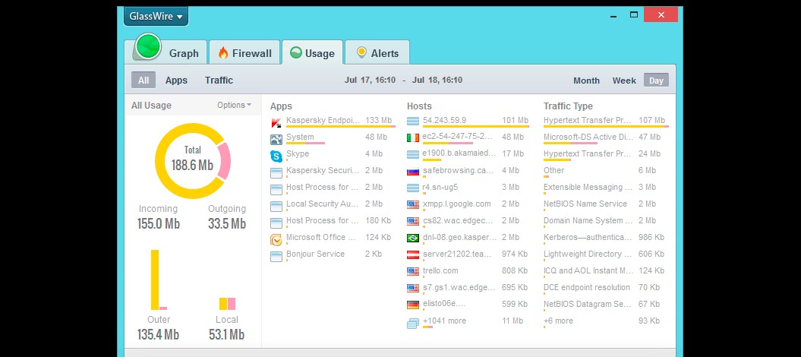801x357 pixels.
Task: Select the Kaspersky Endpoint 133 Mb row
Action: click(x=333, y=121)
